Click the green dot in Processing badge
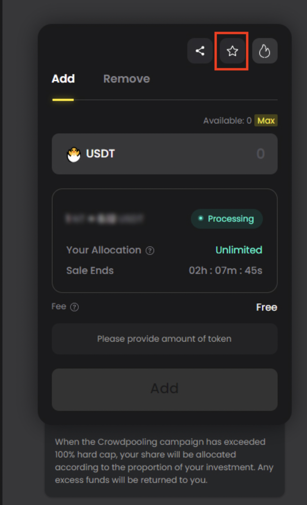The width and height of the screenshot is (307, 505). click(201, 219)
